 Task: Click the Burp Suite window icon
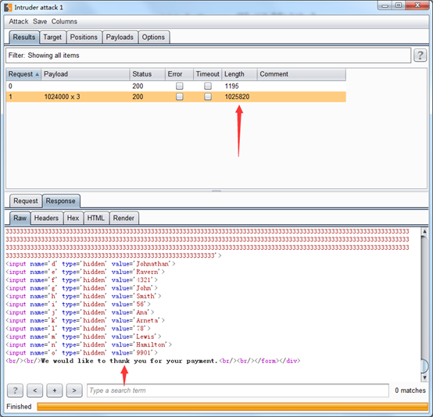coord(8,7)
